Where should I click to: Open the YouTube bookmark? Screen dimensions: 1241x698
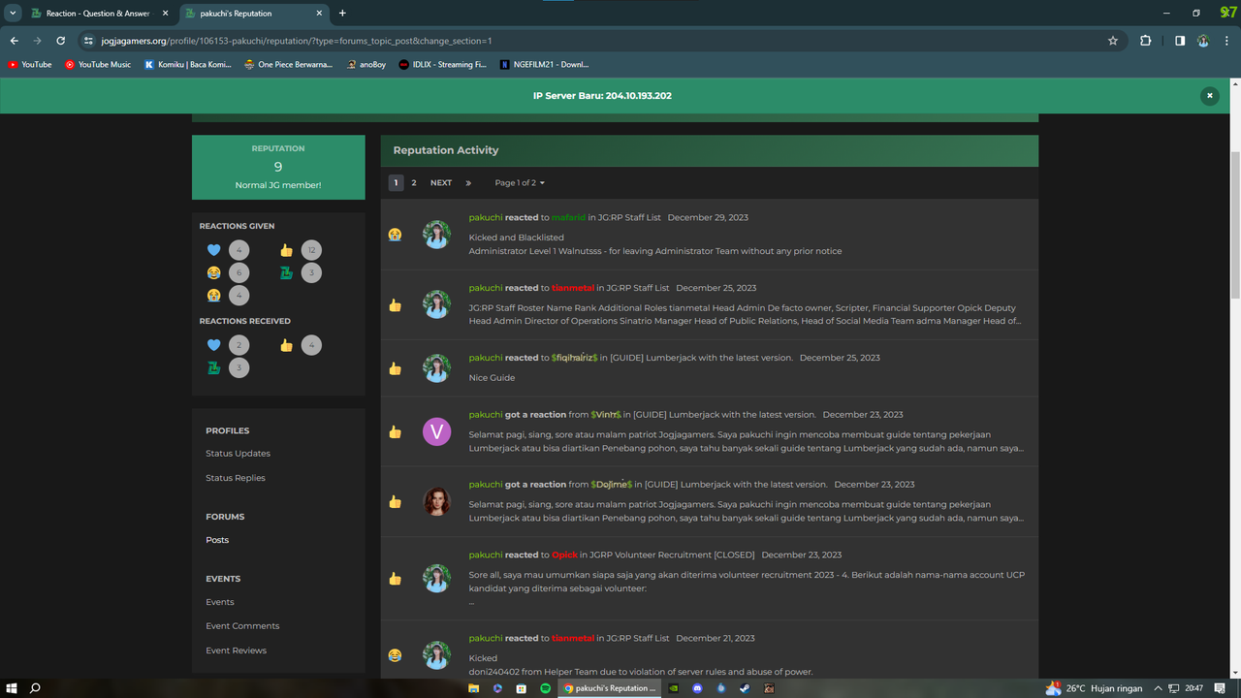pos(30,65)
